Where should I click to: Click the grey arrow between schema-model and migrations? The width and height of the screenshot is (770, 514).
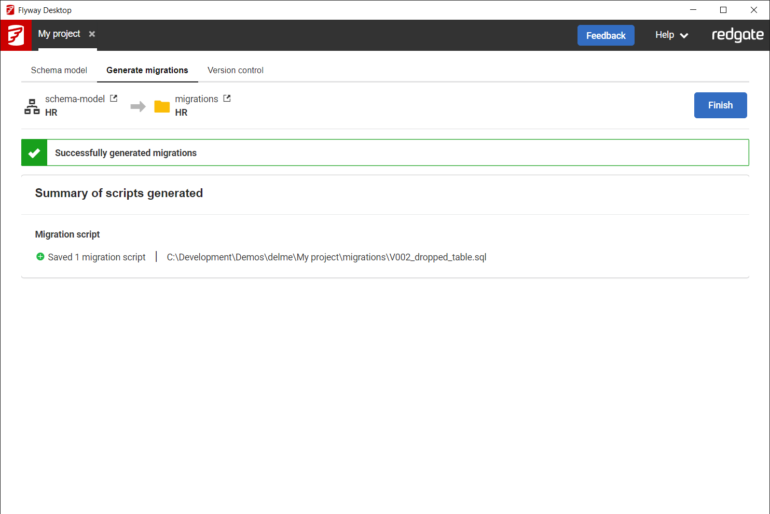(x=138, y=106)
